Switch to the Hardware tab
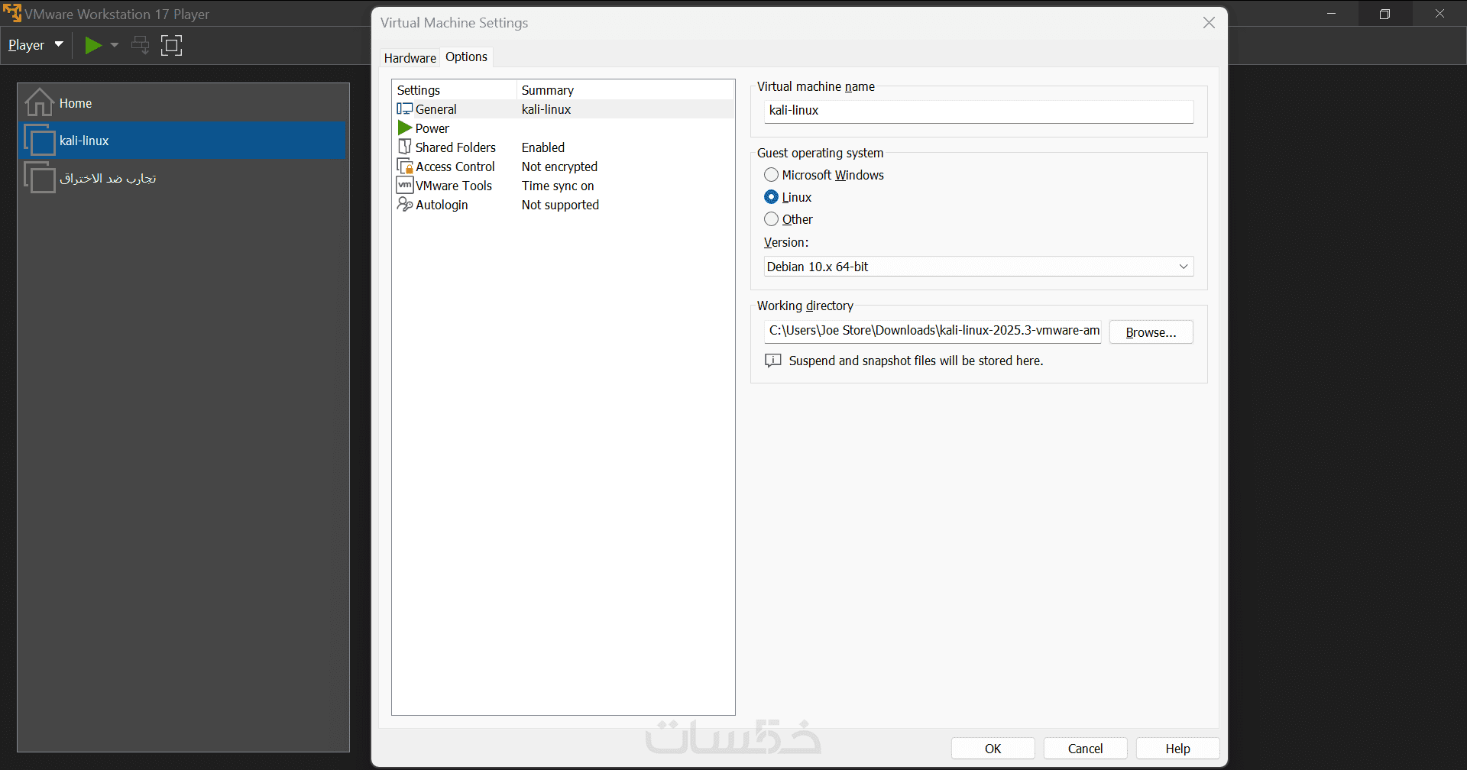Screen dimensions: 1467x770 click(x=410, y=58)
